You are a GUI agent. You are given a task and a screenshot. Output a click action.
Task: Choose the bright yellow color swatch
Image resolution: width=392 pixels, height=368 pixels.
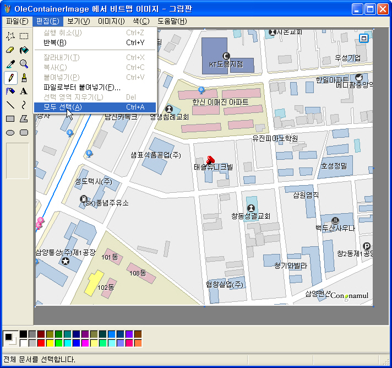50,343
